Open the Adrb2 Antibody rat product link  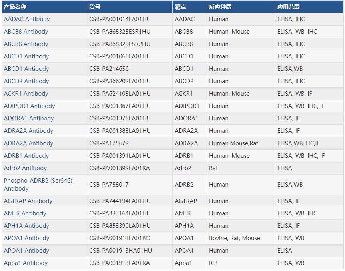coord(25,168)
